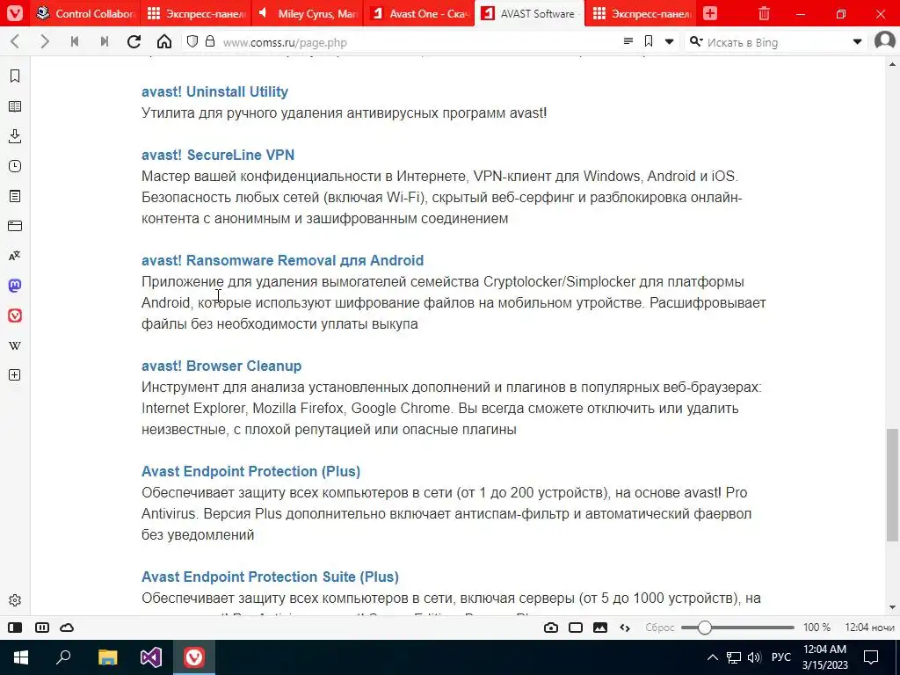Capture the page with camera icon
Screen dimensions: 900x675
click(551, 628)
